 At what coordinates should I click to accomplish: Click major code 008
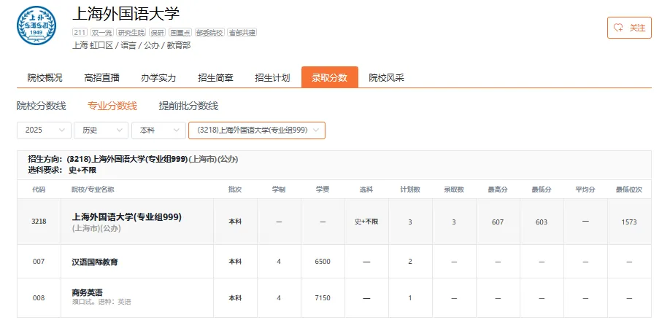[39, 297]
